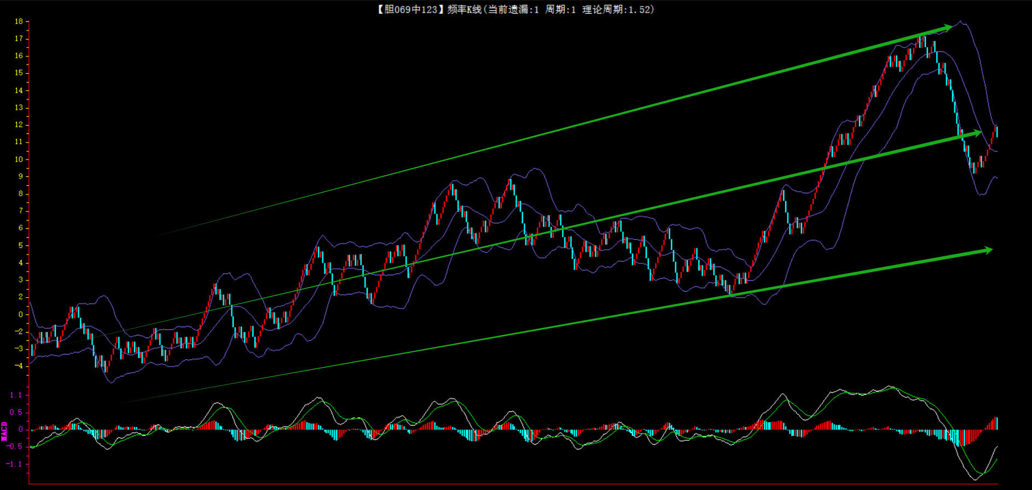The image size is (1032, 490).
Task: Click the 10 label on price axis
Action: (19, 160)
